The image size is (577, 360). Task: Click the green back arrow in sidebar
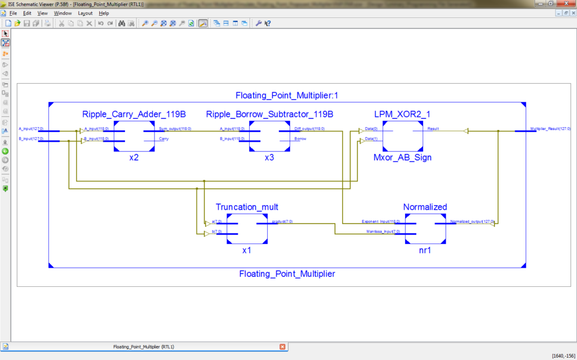(x=6, y=151)
